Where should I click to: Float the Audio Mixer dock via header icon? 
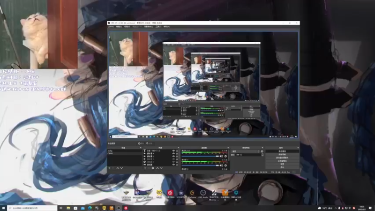coord(228,148)
